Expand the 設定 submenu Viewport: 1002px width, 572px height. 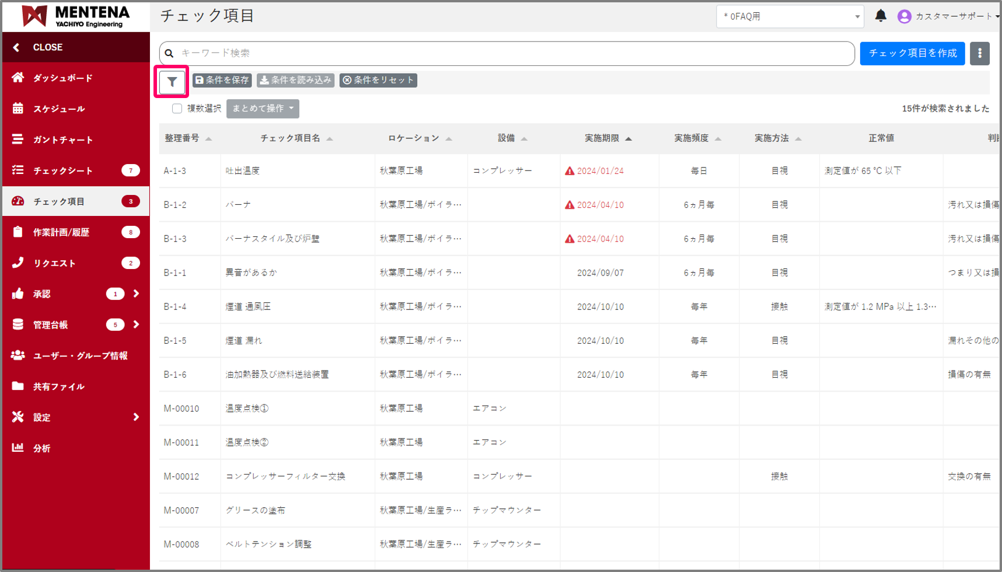135,417
